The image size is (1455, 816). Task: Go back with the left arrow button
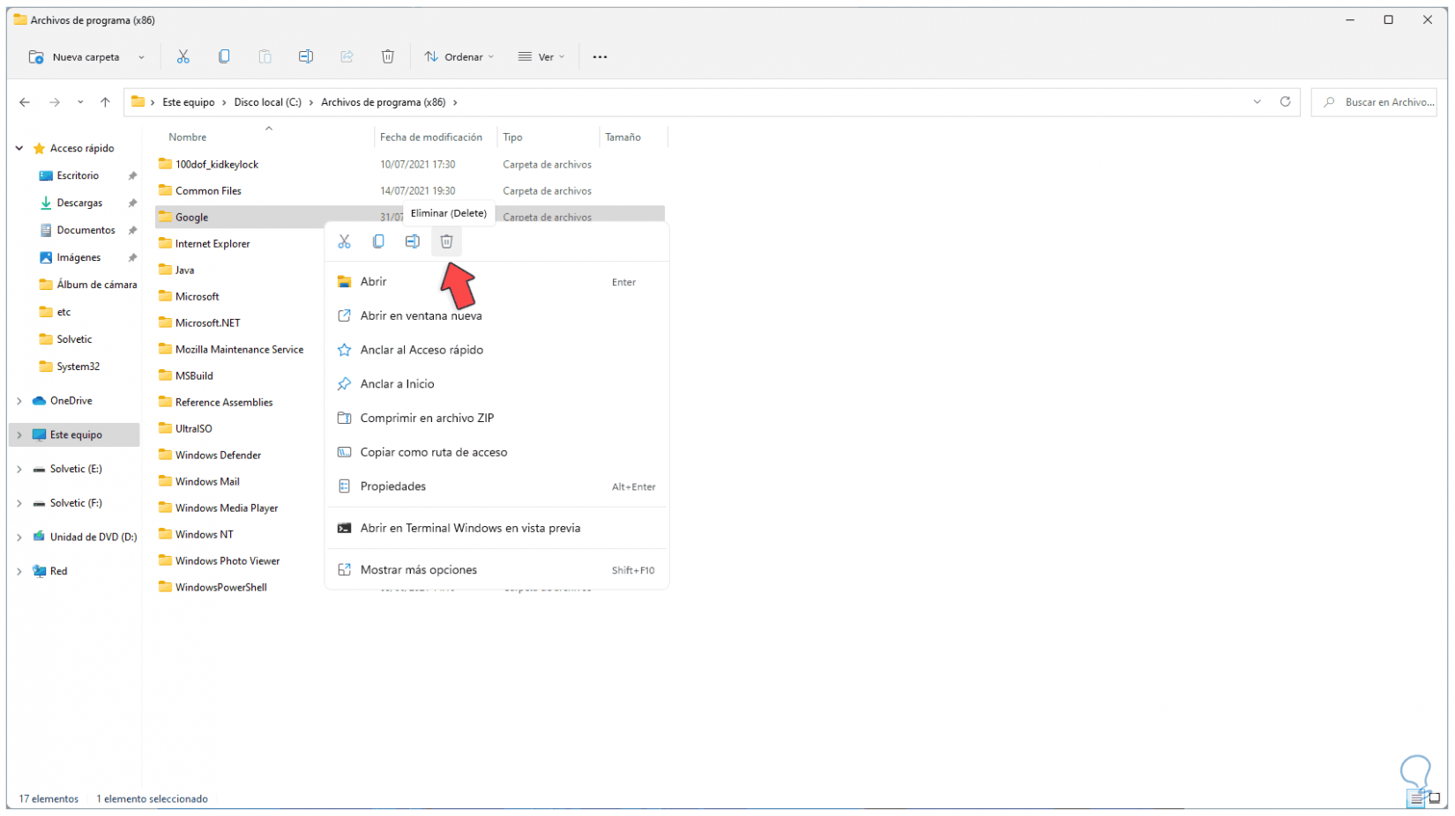coord(25,102)
